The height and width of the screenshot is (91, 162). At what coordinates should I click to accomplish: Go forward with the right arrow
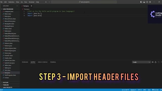[x=49, y=2]
